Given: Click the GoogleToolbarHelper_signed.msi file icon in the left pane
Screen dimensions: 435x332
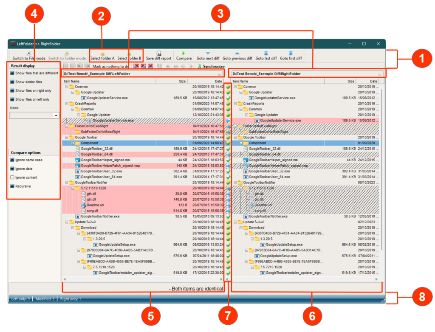Looking at the screenshot, I should coord(78,160).
